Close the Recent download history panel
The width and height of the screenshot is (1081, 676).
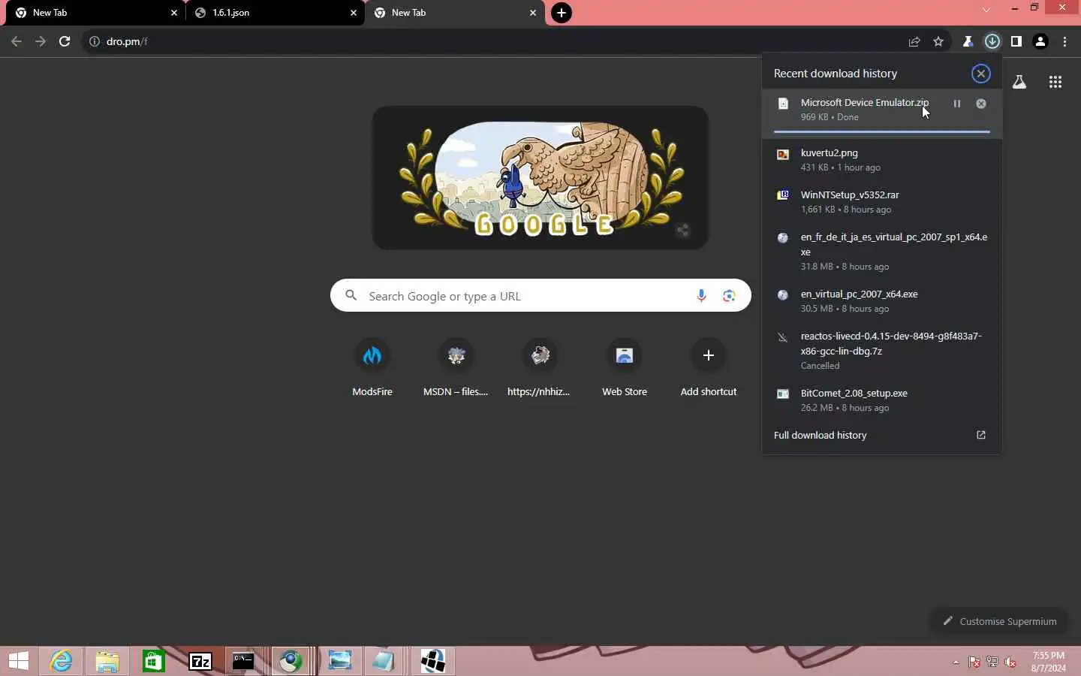980,74
